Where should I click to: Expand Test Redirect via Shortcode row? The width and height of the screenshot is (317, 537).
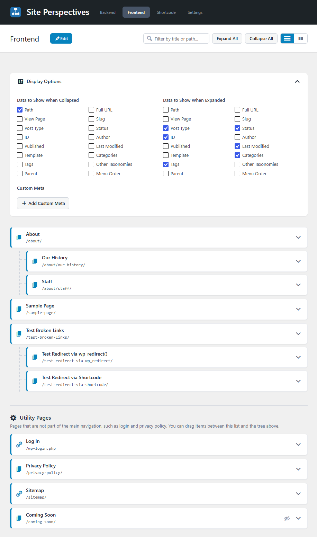coord(298,381)
